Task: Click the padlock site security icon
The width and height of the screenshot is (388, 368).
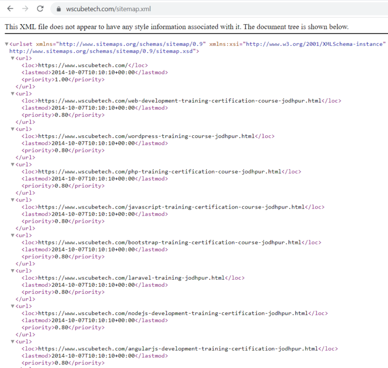Action: pyautogui.click(x=58, y=9)
